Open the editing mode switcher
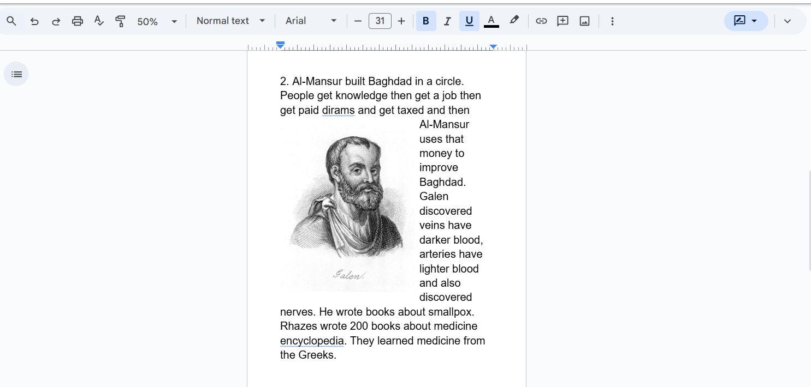The width and height of the screenshot is (811, 387). tap(746, 21)
